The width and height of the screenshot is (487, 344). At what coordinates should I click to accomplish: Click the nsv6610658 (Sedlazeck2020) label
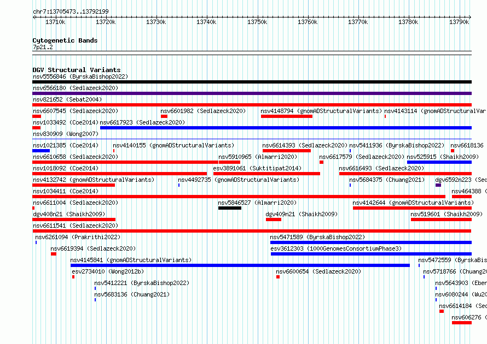point(76,157)
